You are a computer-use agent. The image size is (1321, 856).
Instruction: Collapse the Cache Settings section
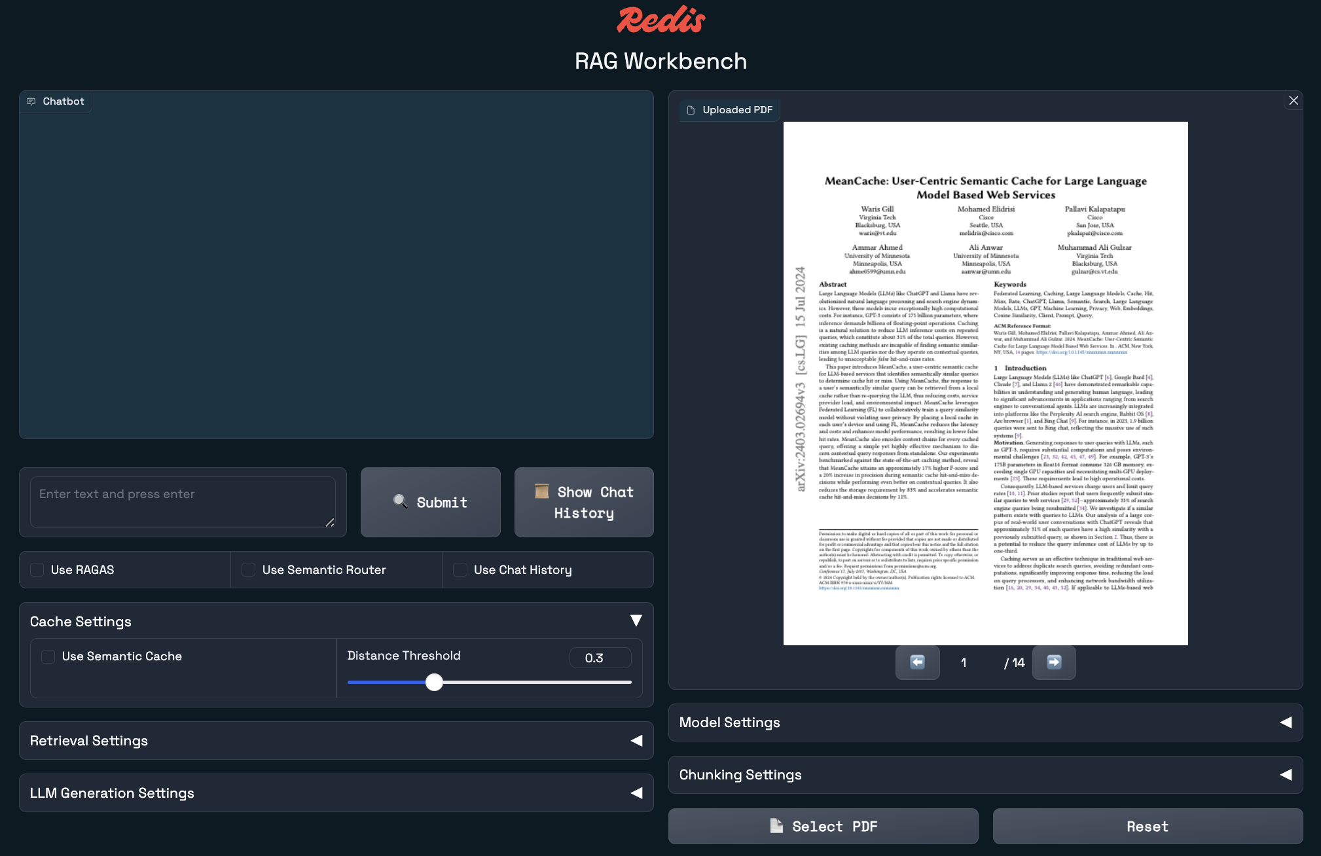[x=636, y=621]
